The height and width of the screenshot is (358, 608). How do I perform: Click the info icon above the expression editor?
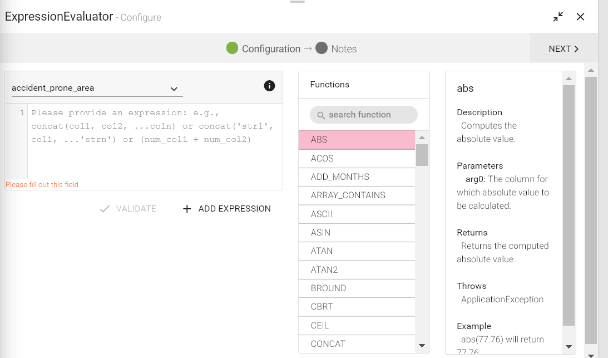269,86
